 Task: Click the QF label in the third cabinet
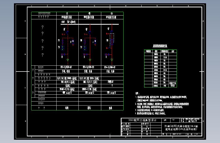[x=108, y=29]
